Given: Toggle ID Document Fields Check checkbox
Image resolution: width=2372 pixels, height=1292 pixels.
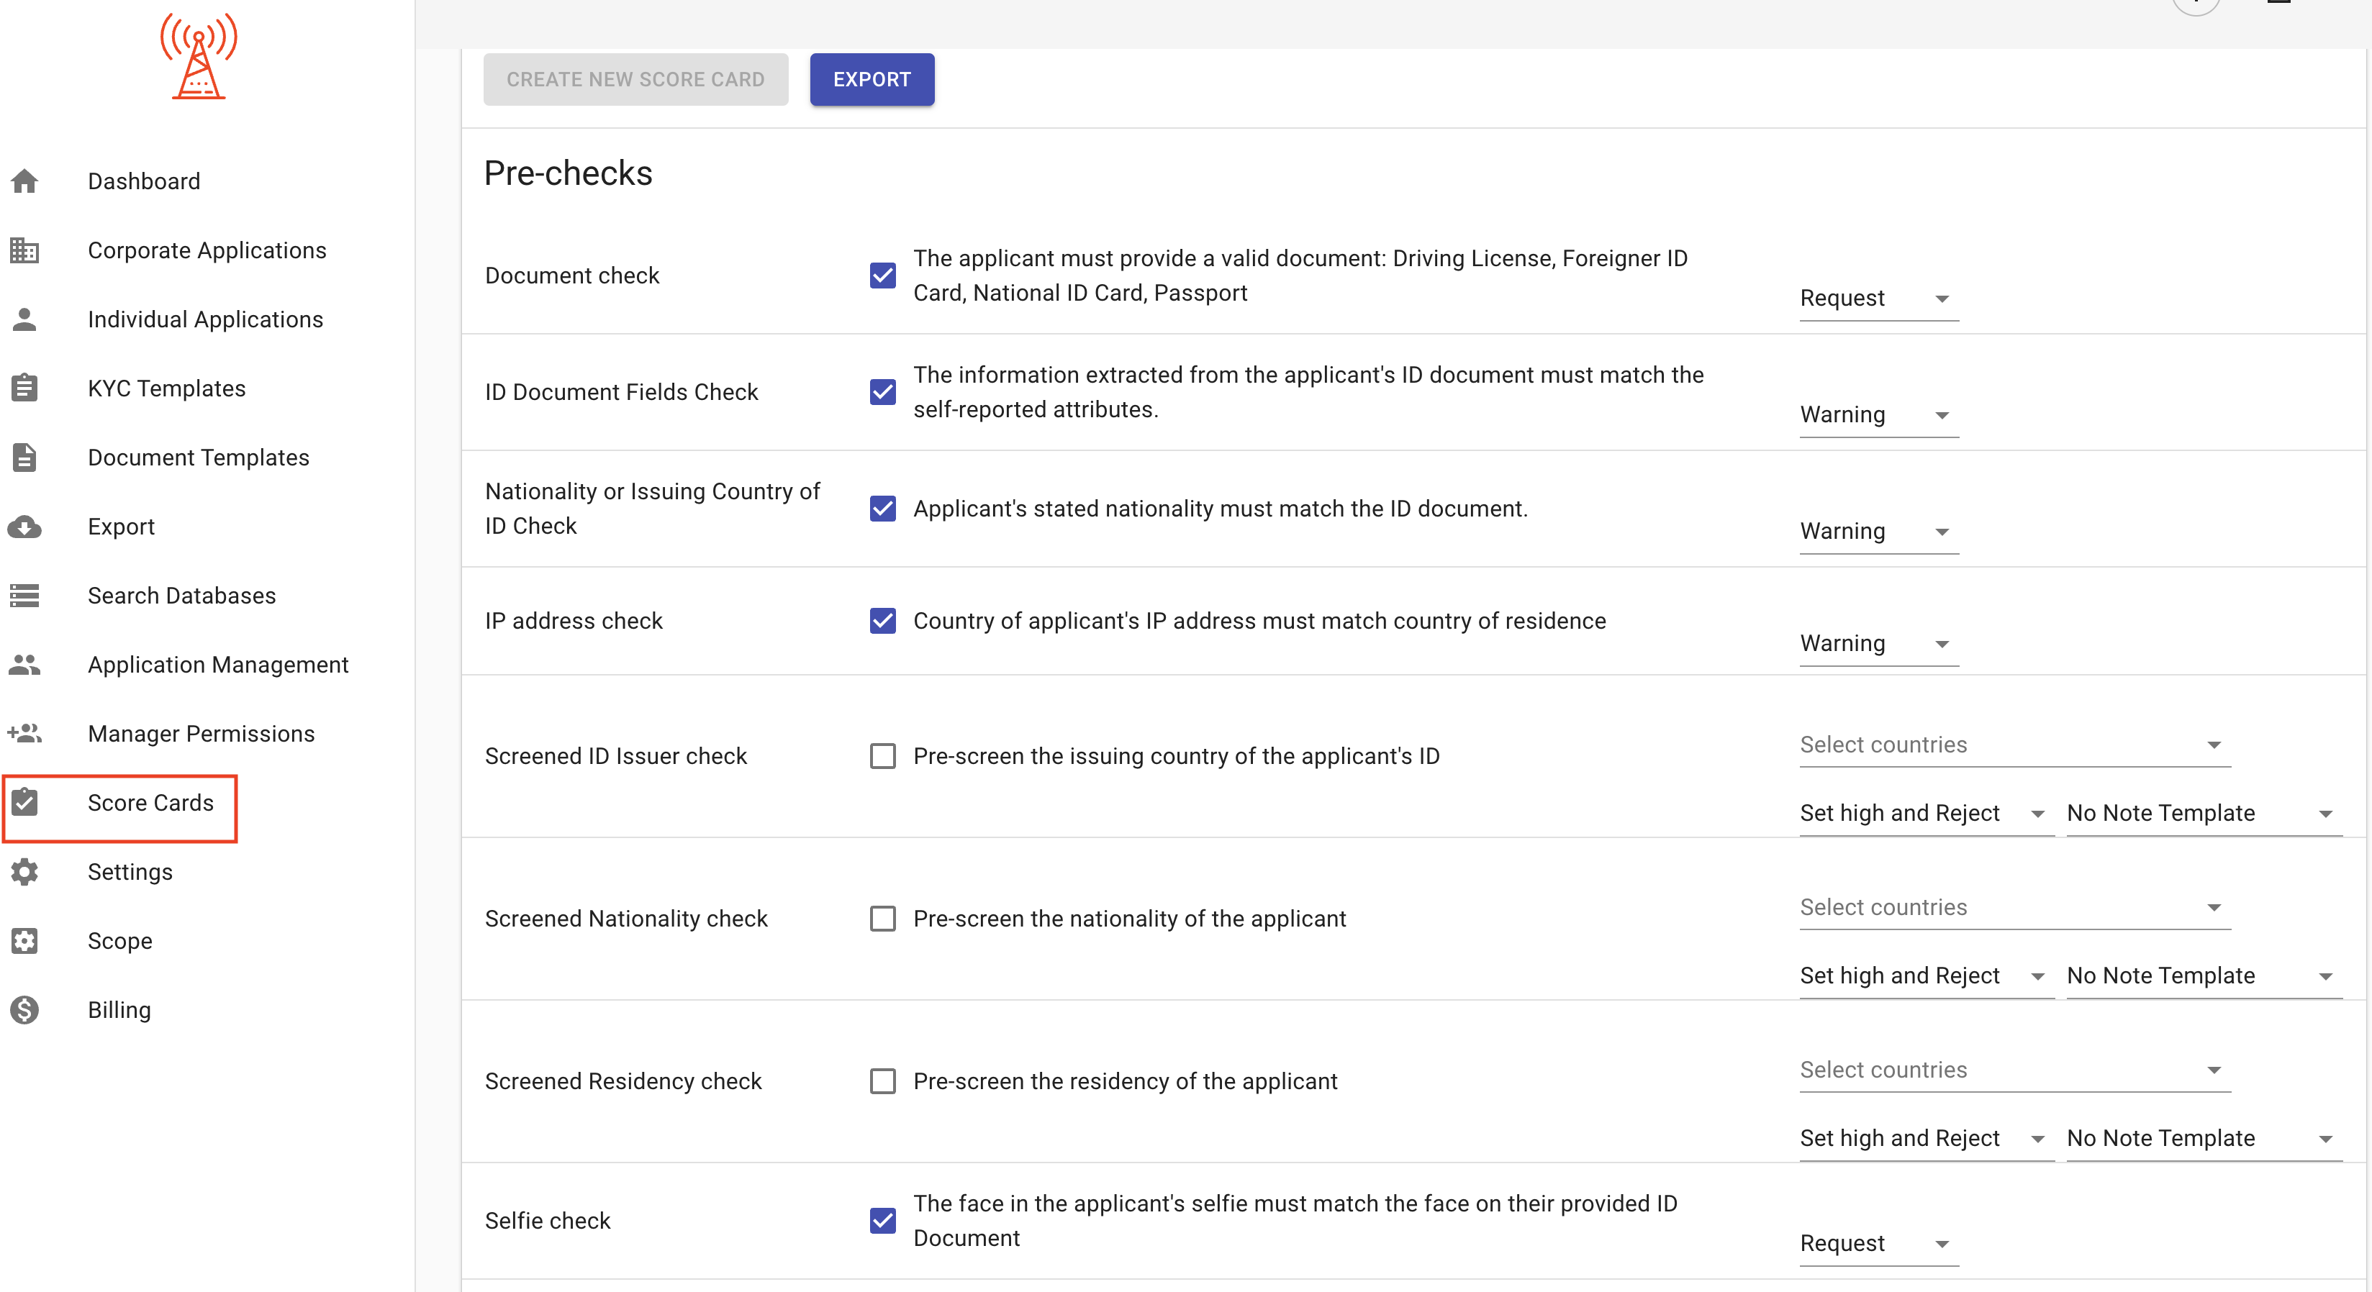Looking at the screenshot, I should coord(882,392).
